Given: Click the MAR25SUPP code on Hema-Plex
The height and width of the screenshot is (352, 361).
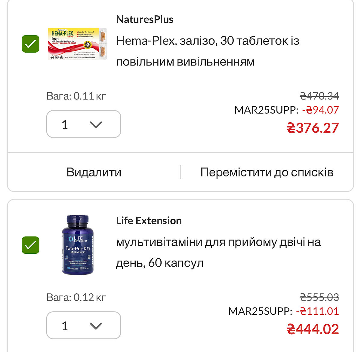Looking at the screenshot, I should pyautogui.click(x=266, y=110).
